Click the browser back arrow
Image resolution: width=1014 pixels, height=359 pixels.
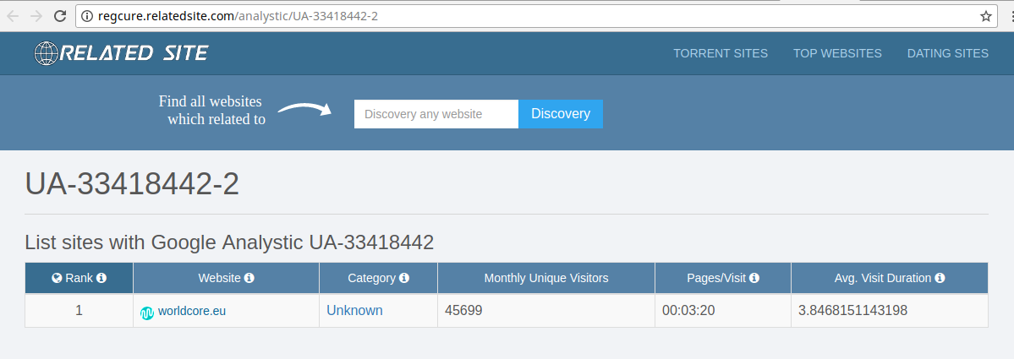point(13,16)
